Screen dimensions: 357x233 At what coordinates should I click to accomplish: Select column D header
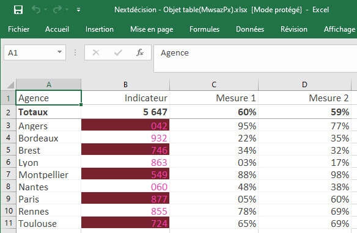tap(304, 85)
